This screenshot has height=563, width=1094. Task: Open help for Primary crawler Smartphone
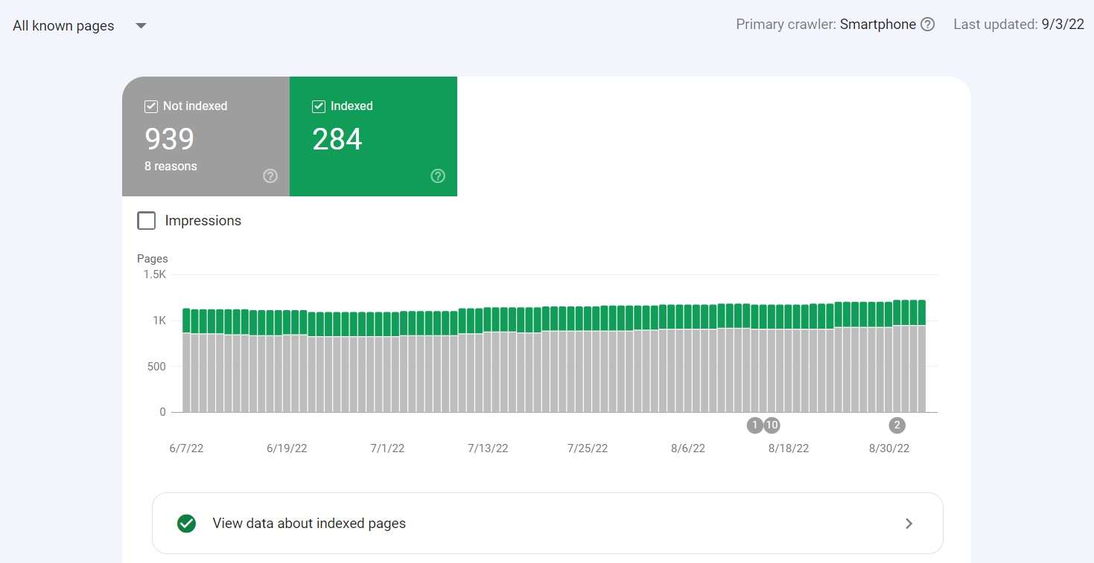point(927,24)
